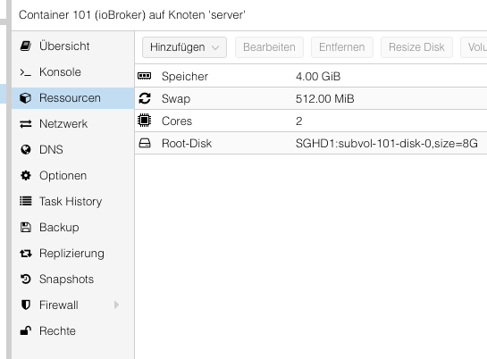This screenshot has width=487, height=359.
Task: Click the Netzwerk arrows icon
Action: pyautogui.click(x=26, y=124)
